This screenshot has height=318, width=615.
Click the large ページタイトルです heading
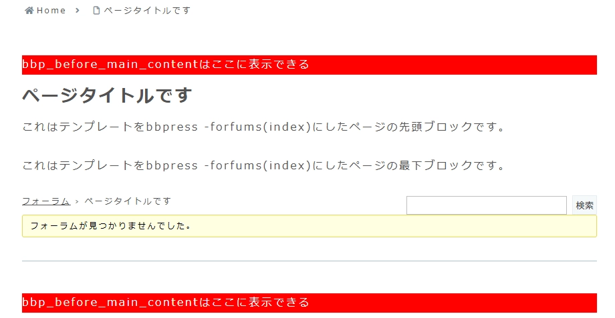[107, 95]
